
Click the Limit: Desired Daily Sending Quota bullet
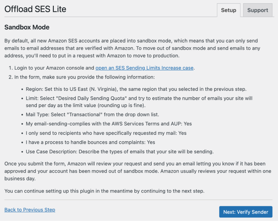(139, 102)
